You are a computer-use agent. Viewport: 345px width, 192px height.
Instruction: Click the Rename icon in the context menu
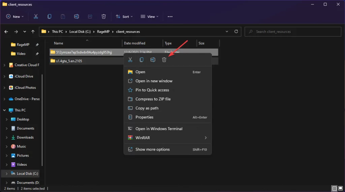tap(153, 60)
